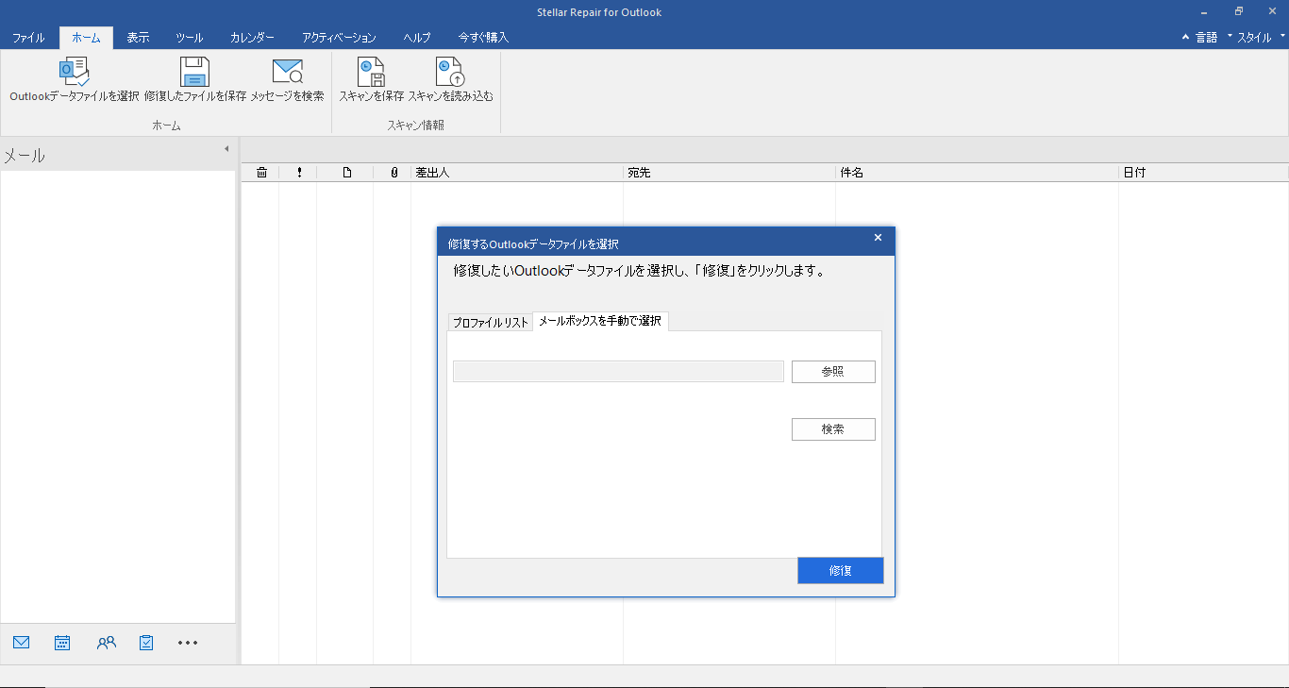
Task: Select the カレンダー ribbon tab
Action: [252, 38]
